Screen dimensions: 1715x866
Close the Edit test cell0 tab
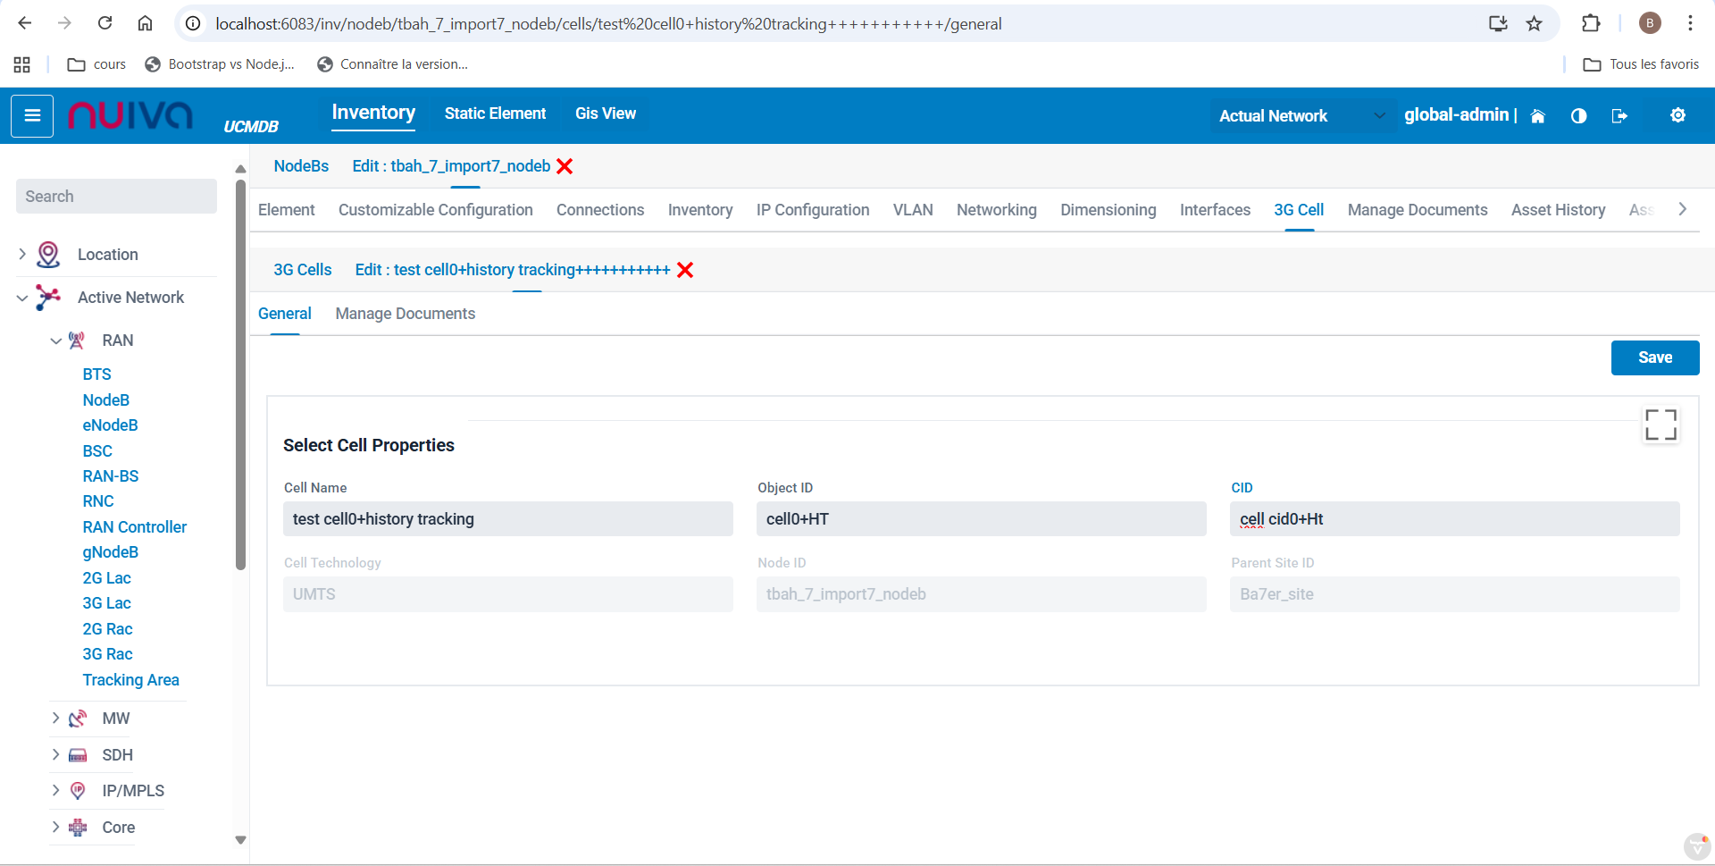(x=685, y=270)
